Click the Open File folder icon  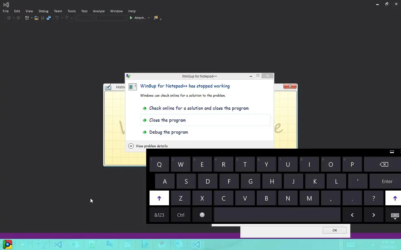36,18
